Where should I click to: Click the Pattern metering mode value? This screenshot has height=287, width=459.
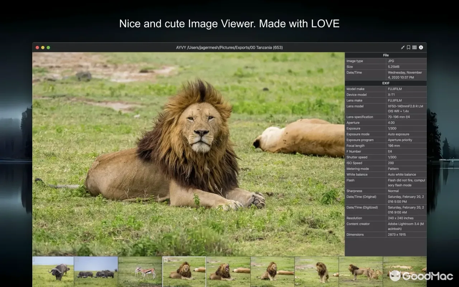393,169
